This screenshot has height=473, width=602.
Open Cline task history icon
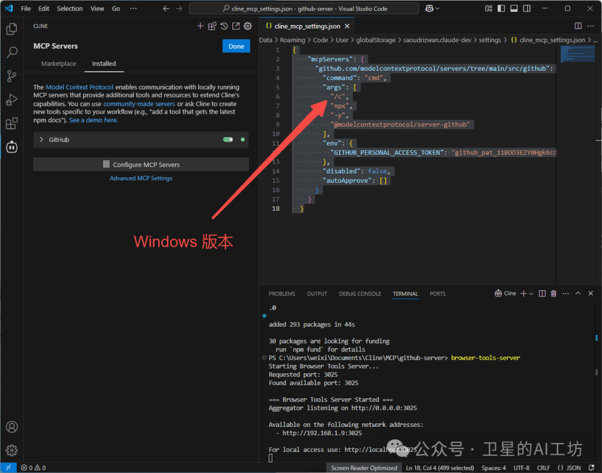pyautogui.click(x=224, y=26)
